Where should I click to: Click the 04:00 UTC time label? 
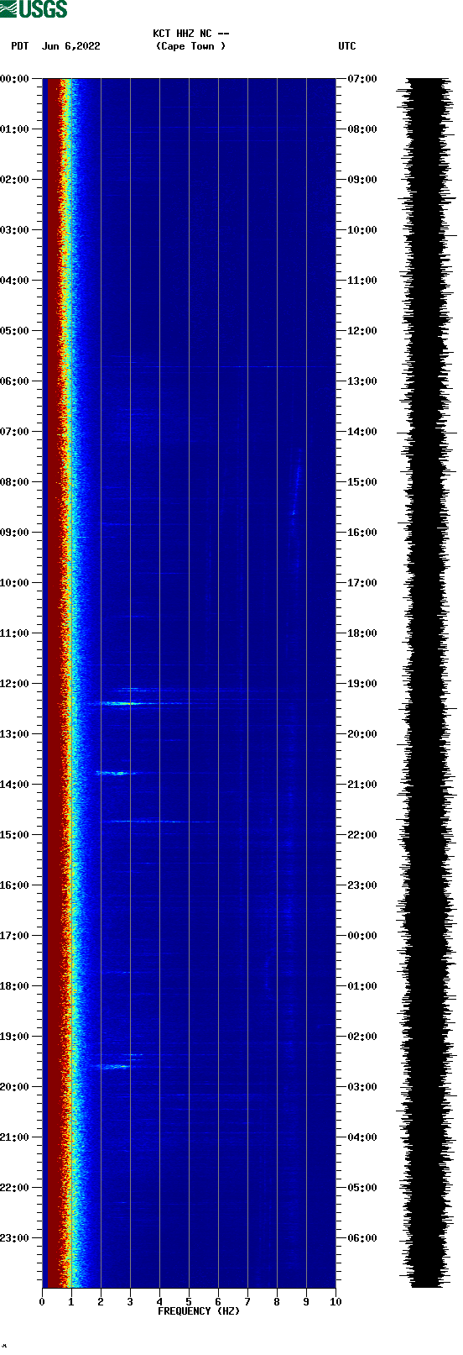click(x=362, y=1137)
